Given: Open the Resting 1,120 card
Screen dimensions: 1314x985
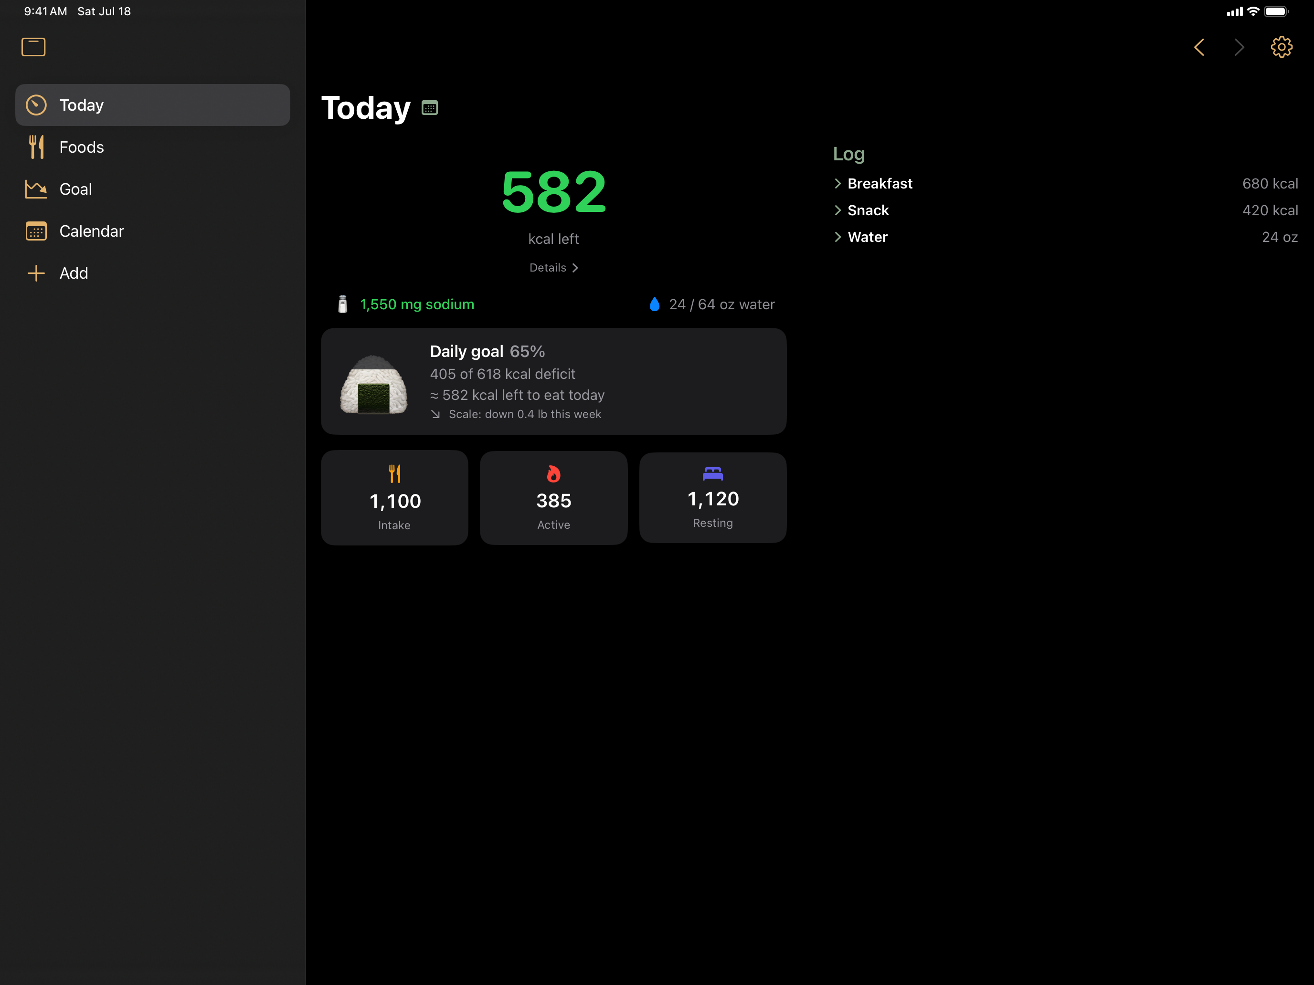Looking at the screenshot, I should pos(713,498).
